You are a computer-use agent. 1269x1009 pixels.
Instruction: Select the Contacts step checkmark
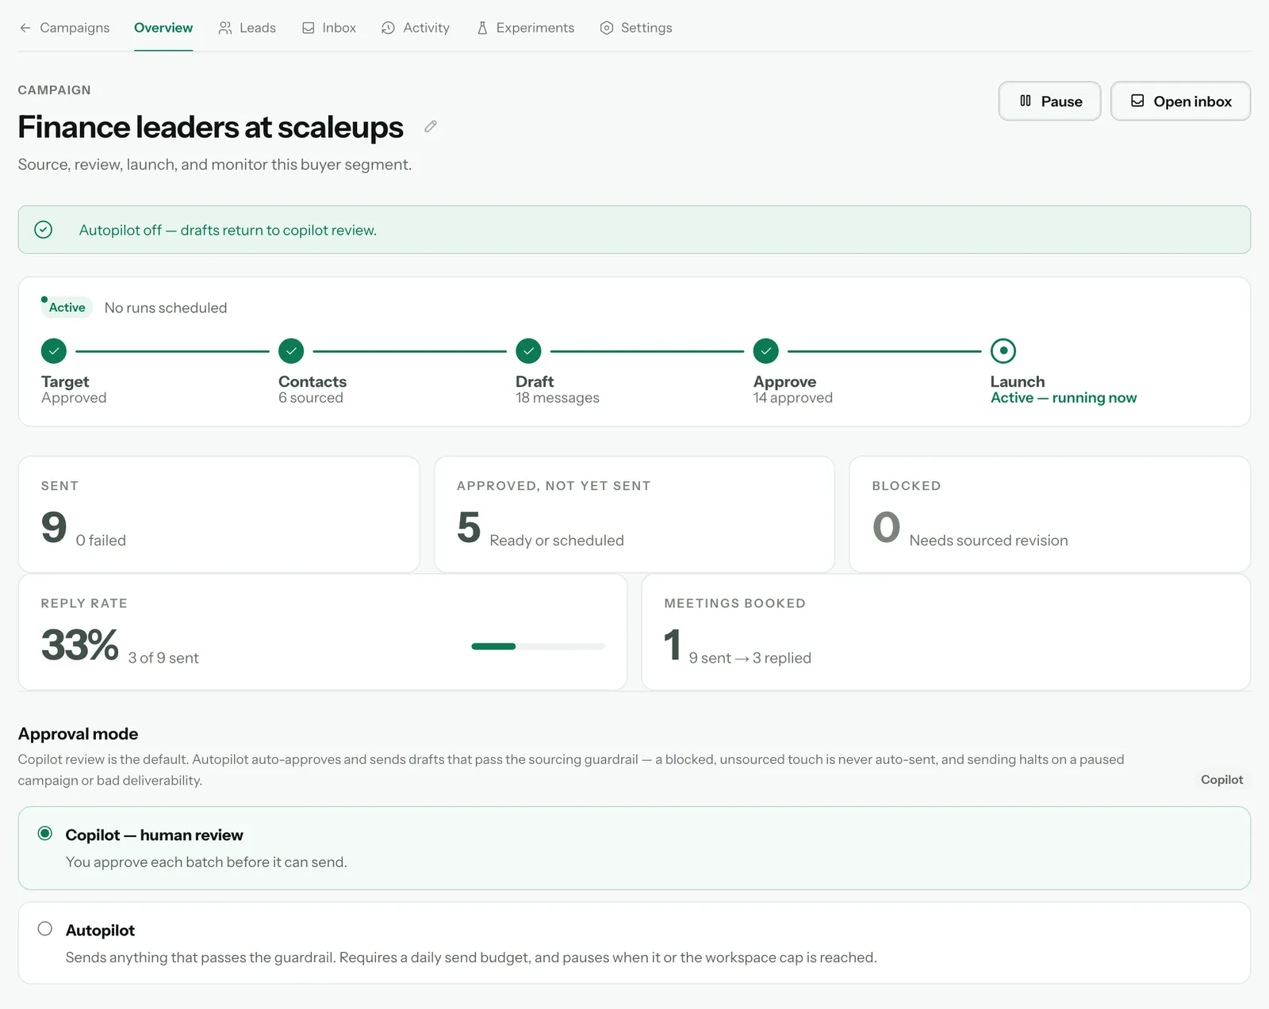tap(291, 350)
